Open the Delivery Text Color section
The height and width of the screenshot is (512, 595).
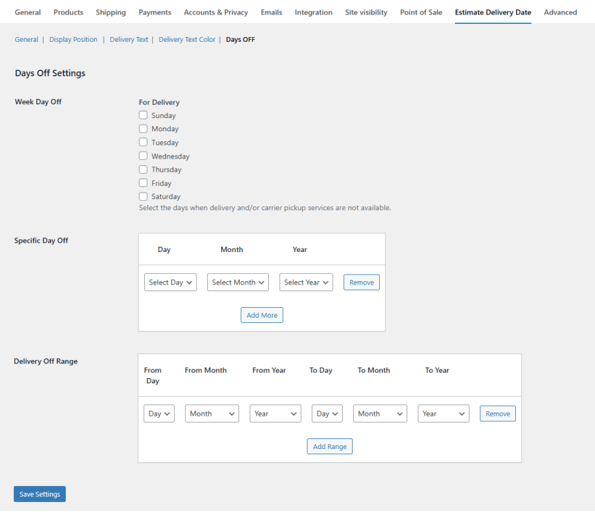187,39
